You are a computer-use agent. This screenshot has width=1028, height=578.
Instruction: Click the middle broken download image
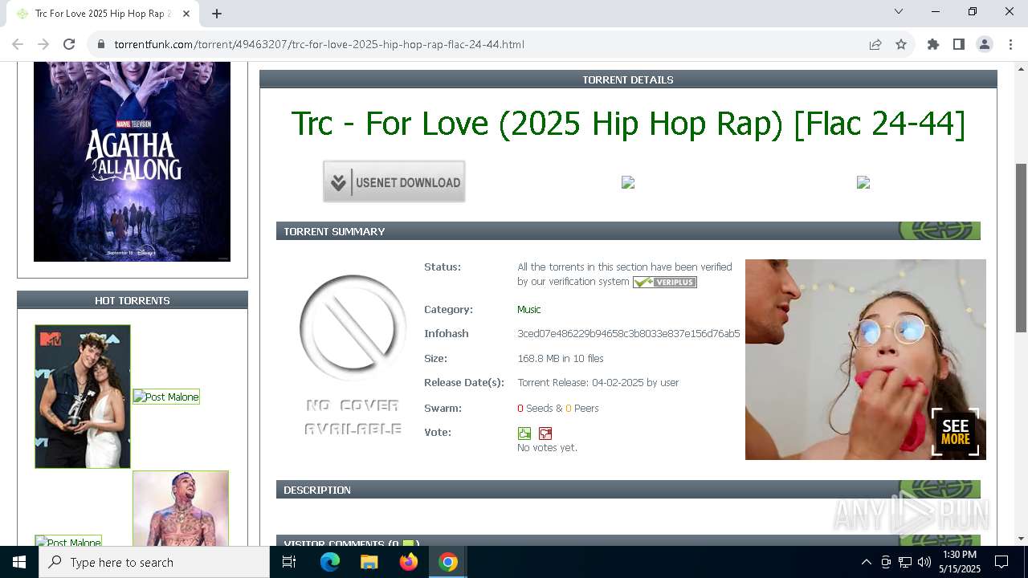(x=628, y=182)
